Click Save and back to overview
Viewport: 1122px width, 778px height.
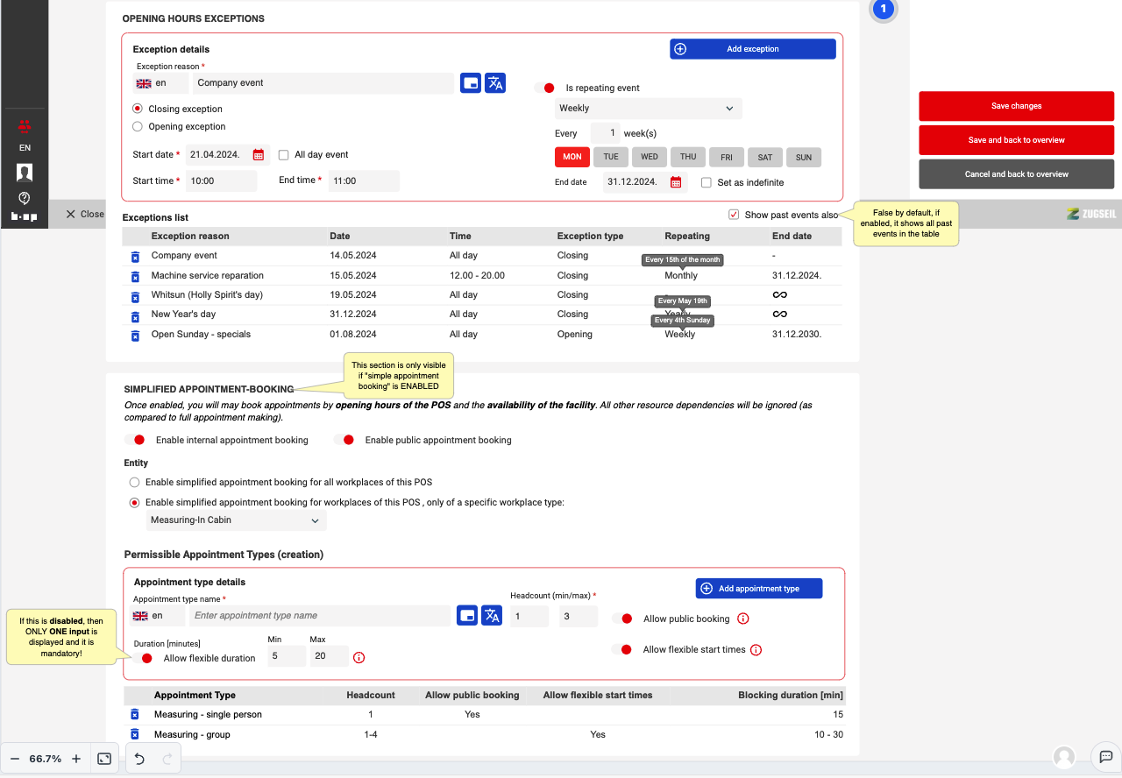1016,140
